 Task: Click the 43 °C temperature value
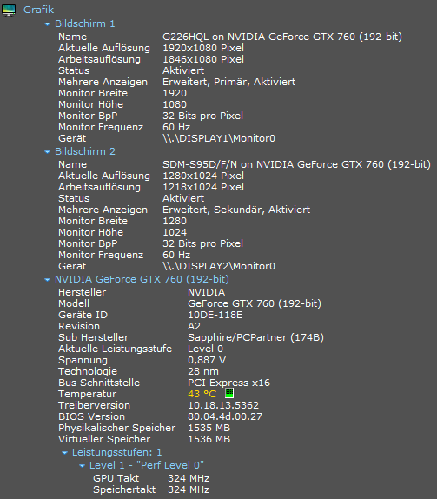(202, 394)
